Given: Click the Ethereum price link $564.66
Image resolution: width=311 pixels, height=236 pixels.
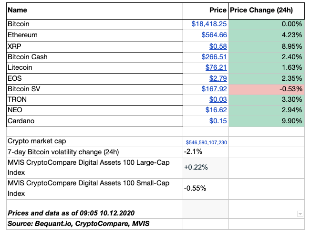Looking at the screenshot, I should [x=214, y=34].
